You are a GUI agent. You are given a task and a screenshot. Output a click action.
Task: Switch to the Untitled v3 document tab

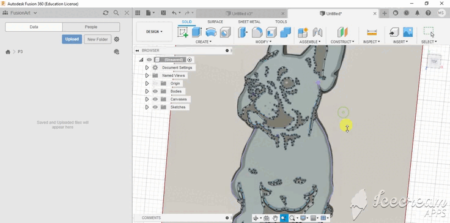[242, 13]
